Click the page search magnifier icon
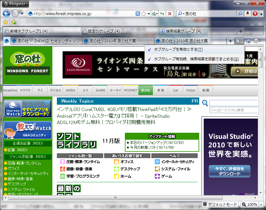The height and width of the screenshot is (210, 266). click(x=205, y=103)
